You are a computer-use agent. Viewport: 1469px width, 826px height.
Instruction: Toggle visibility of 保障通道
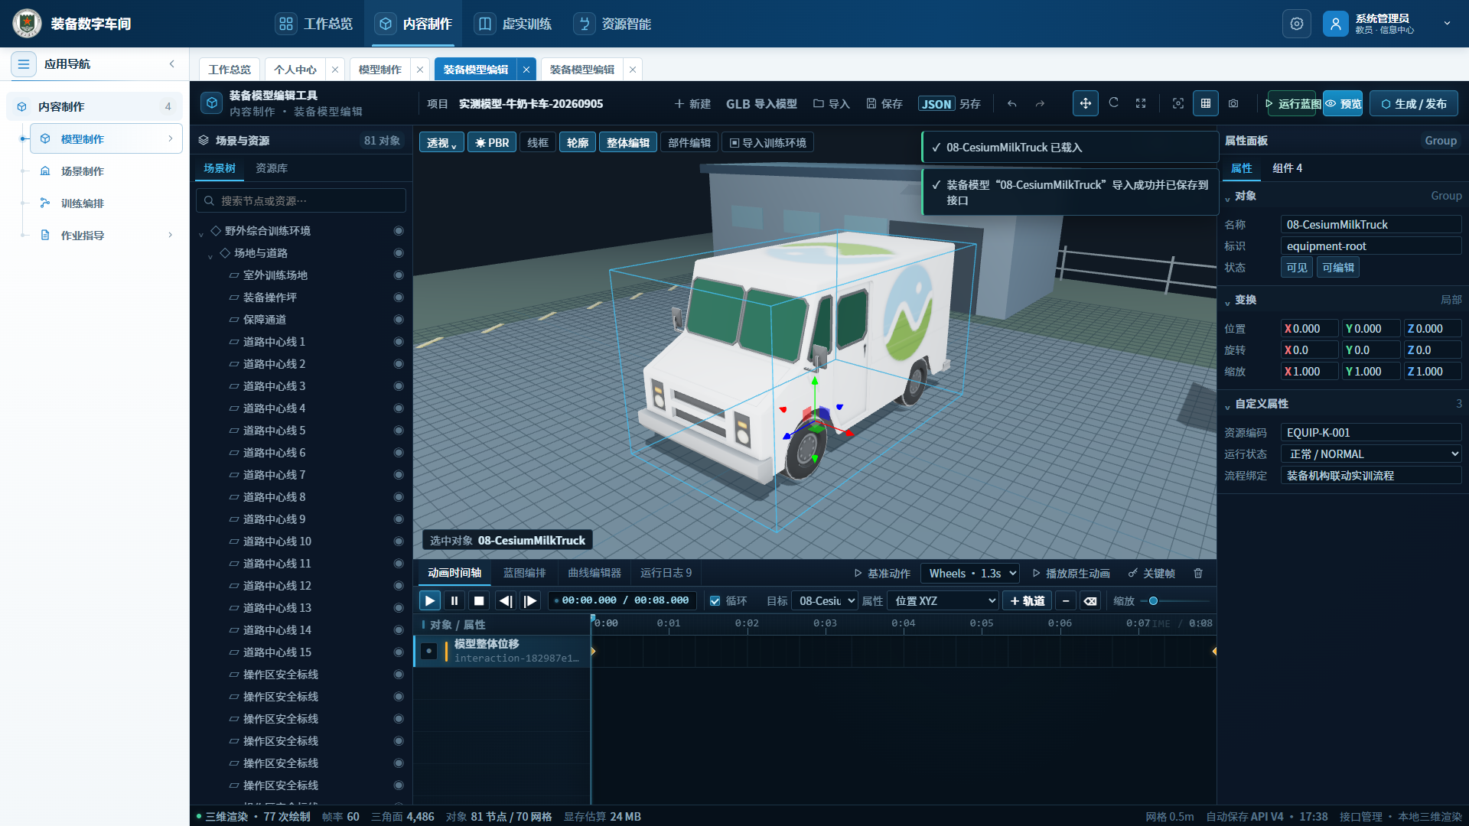pos(399,320)
